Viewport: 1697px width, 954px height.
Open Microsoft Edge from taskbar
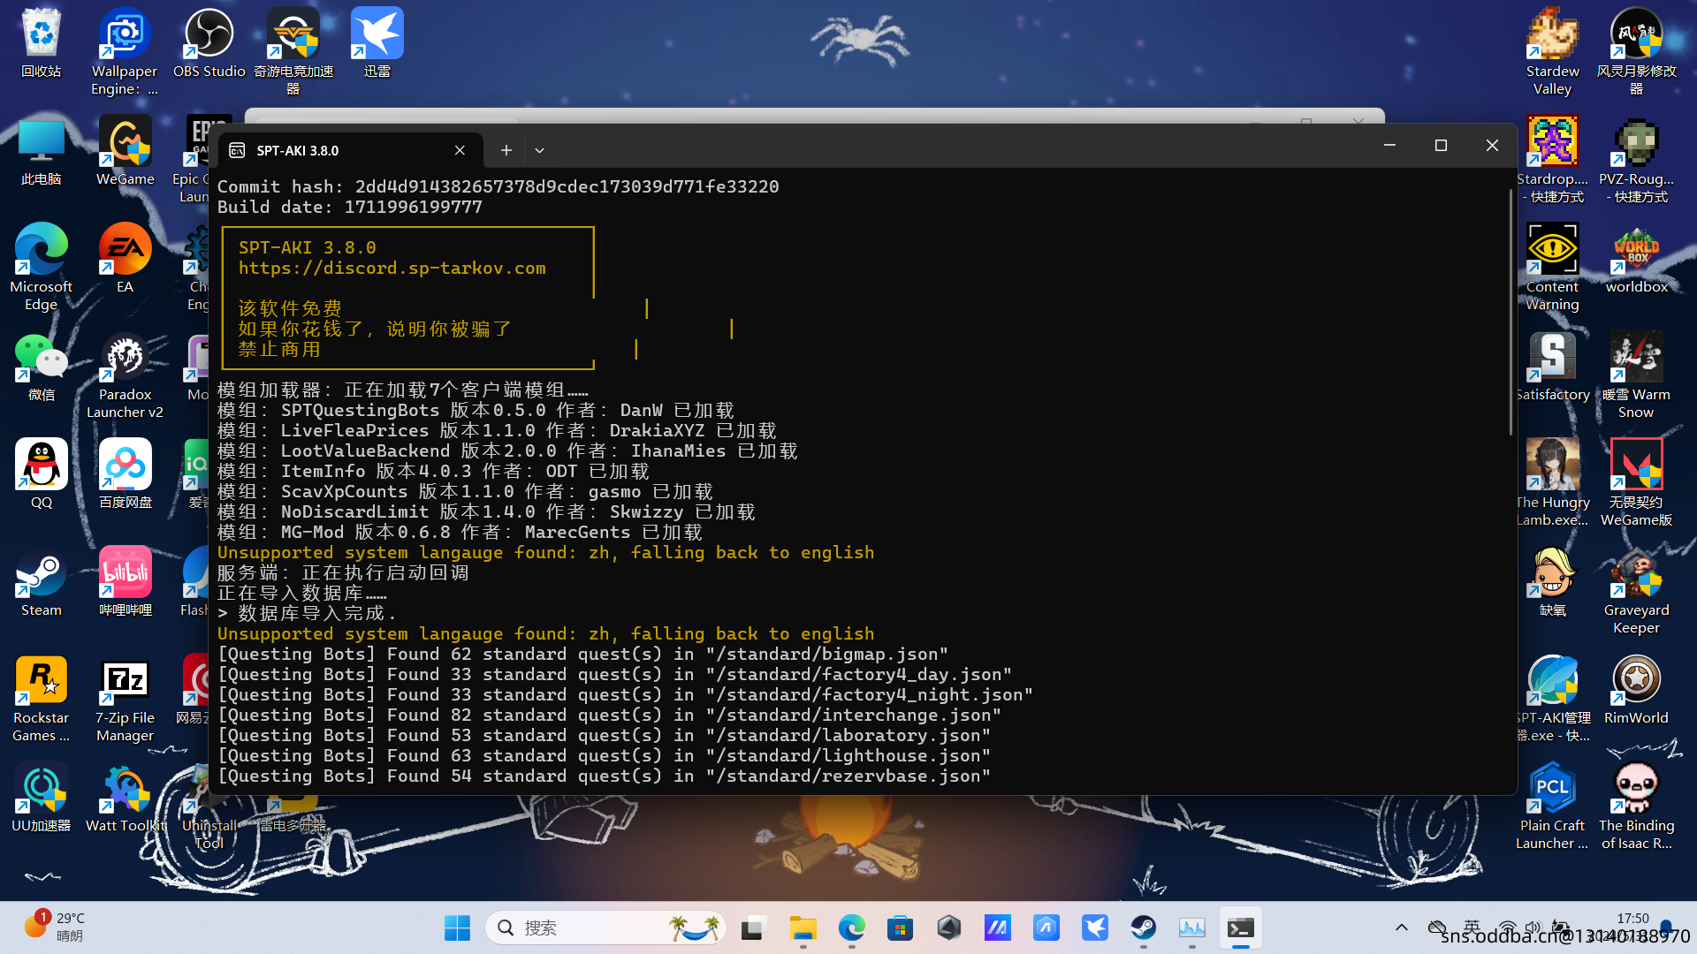click(x=851, y=927)
